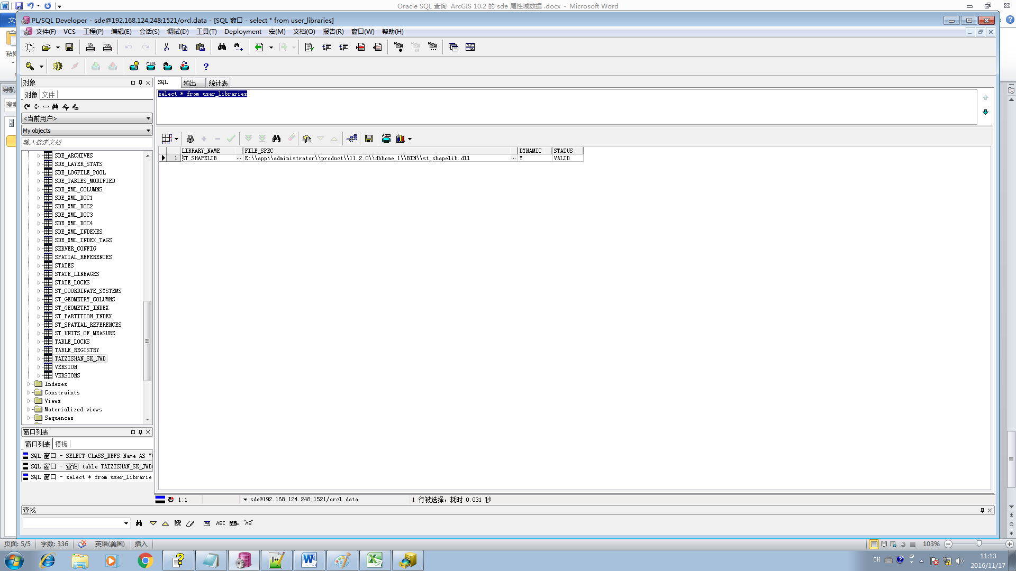Toggle whole-word search in find bar
1016x571 pixels.
(221, 523)
